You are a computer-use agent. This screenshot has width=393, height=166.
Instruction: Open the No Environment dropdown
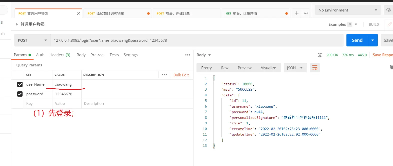click(x=348, y=10)
